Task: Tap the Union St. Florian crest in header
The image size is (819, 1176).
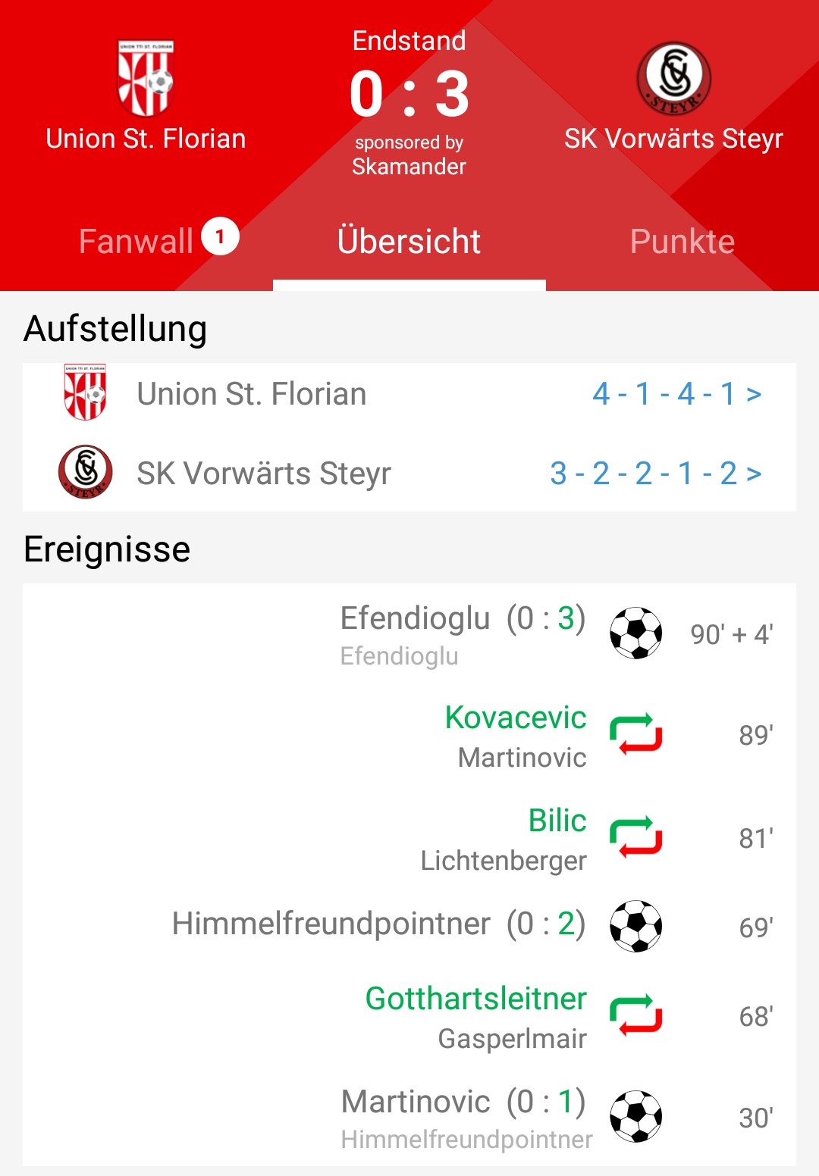Action: 146,78
